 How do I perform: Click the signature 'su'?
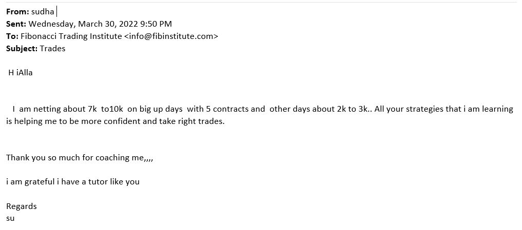(x=10, y=218)
